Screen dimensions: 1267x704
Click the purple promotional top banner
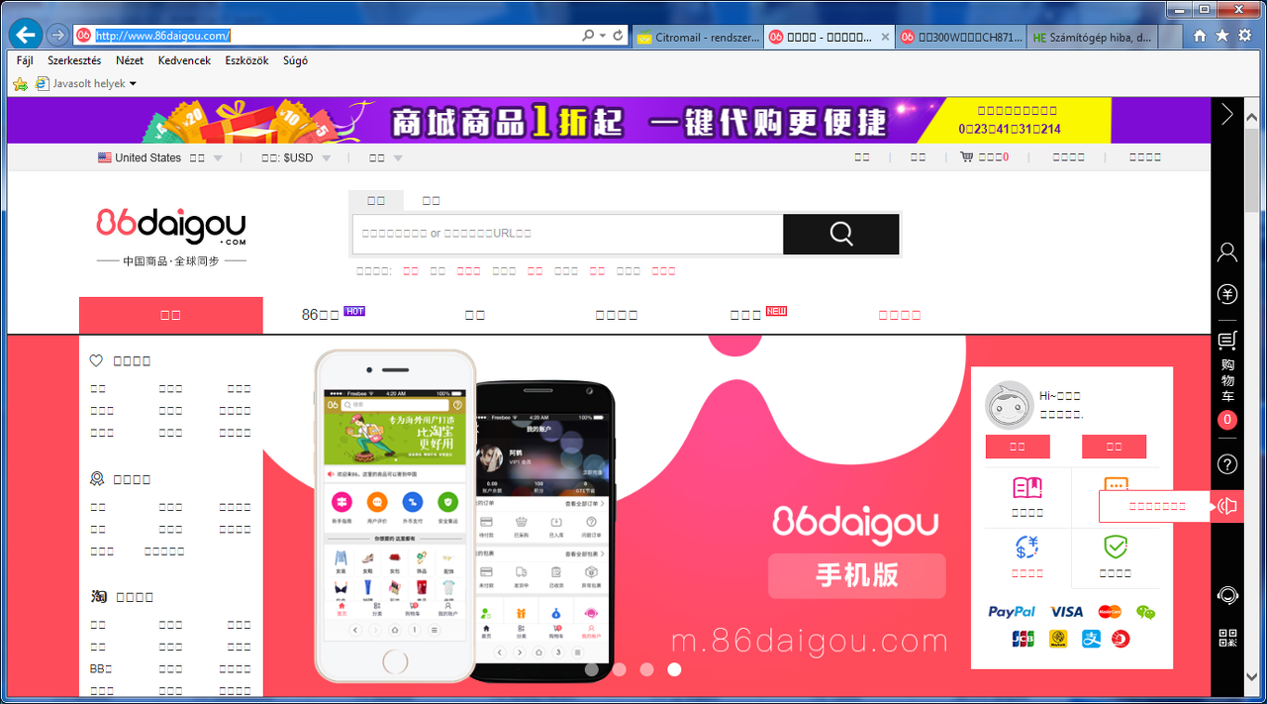point(609,120)
